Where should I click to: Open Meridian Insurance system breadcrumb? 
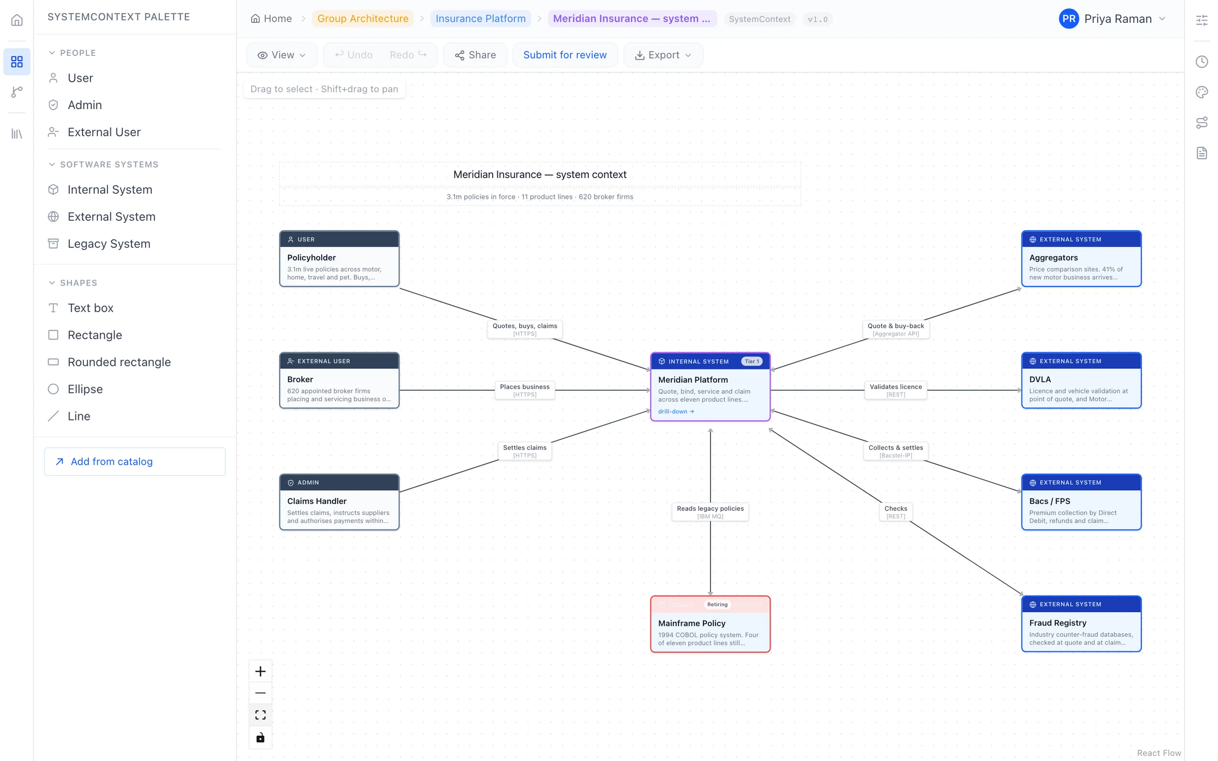pyautogui.click(x=632, y=19)
